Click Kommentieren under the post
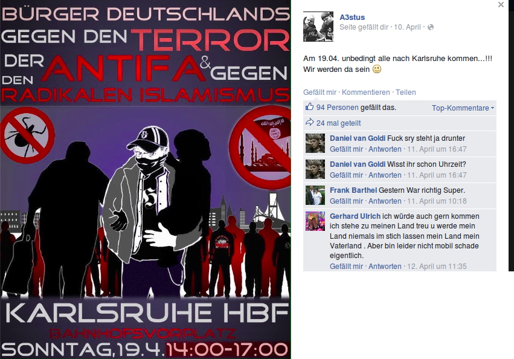 (x=366, y=92)
